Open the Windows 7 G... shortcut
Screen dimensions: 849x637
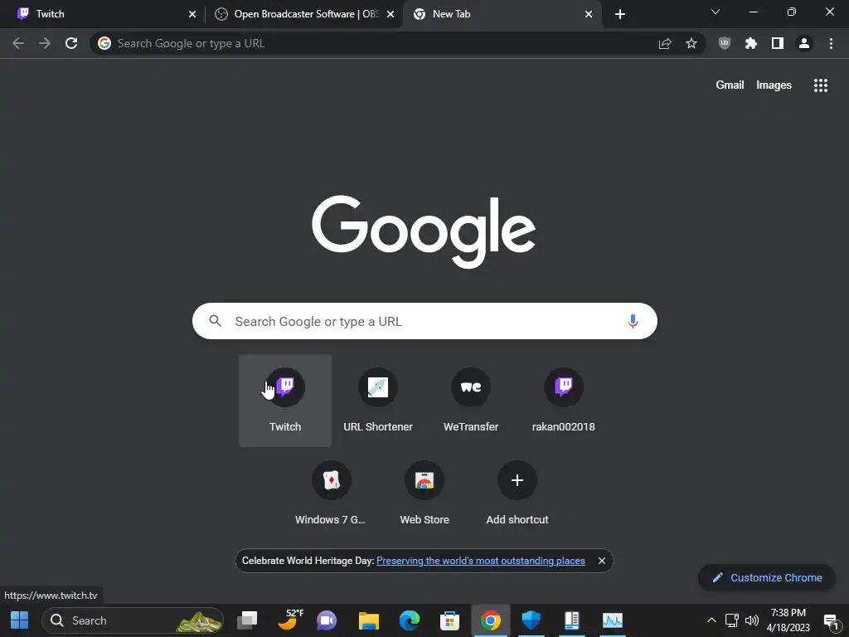click(331, 494)
